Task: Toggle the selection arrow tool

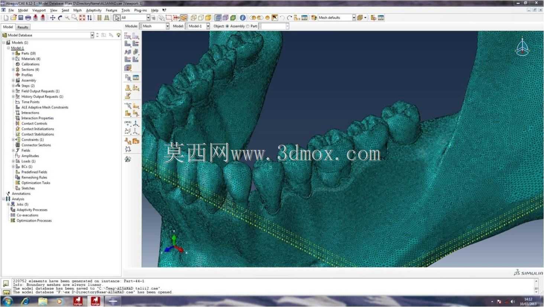Action: [117, 17]
